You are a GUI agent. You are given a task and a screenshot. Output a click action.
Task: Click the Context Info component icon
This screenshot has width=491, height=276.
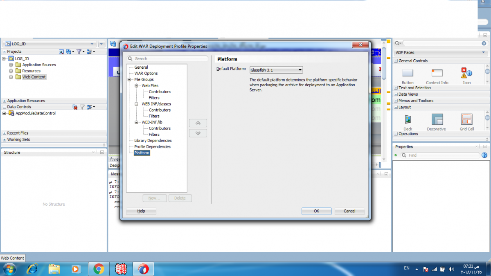click(437, 73)
